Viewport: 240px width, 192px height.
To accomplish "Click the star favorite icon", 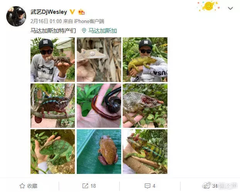I will [x=22, y=186].
